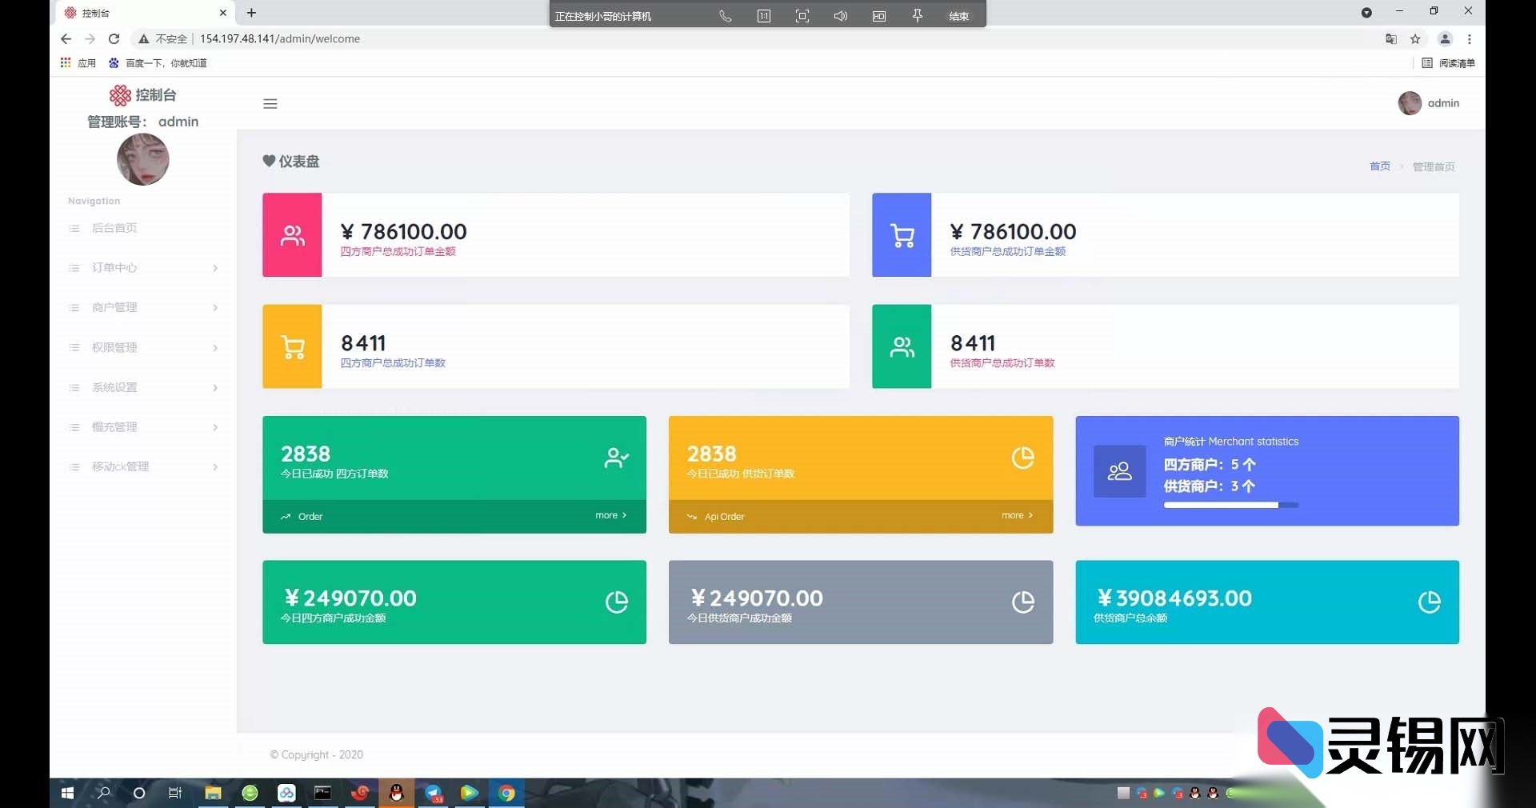Click the green users icon tile

902,347
